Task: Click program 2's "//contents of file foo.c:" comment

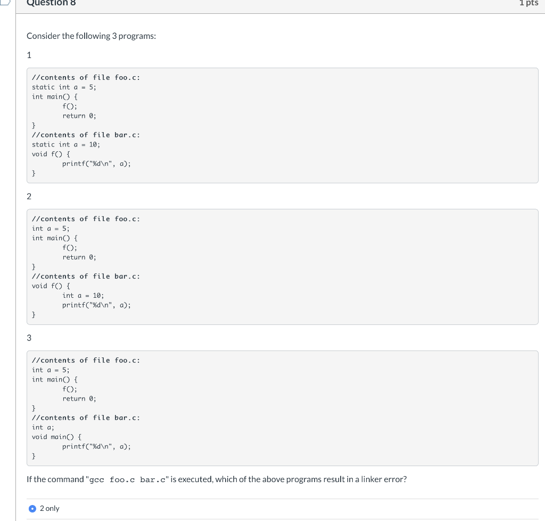Action: [86, 219]
